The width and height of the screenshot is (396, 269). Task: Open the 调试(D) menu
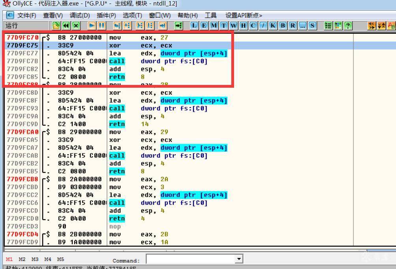[x=80, y=15]
